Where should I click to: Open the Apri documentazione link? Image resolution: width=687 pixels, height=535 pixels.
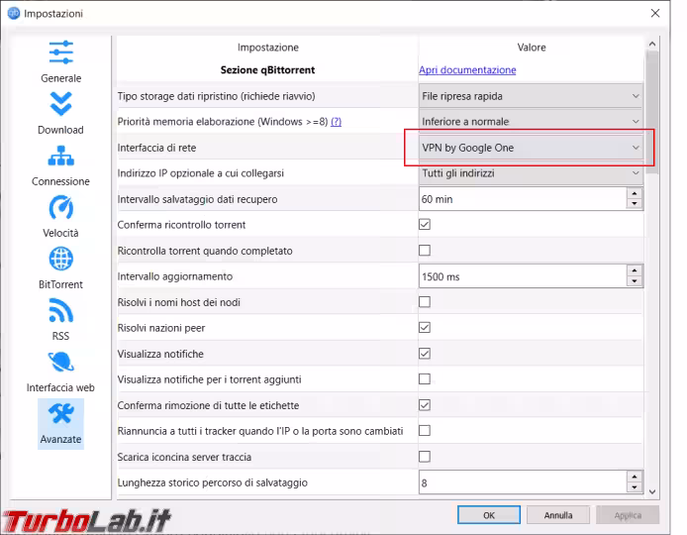pyautogui.click(x=467, y=70)
